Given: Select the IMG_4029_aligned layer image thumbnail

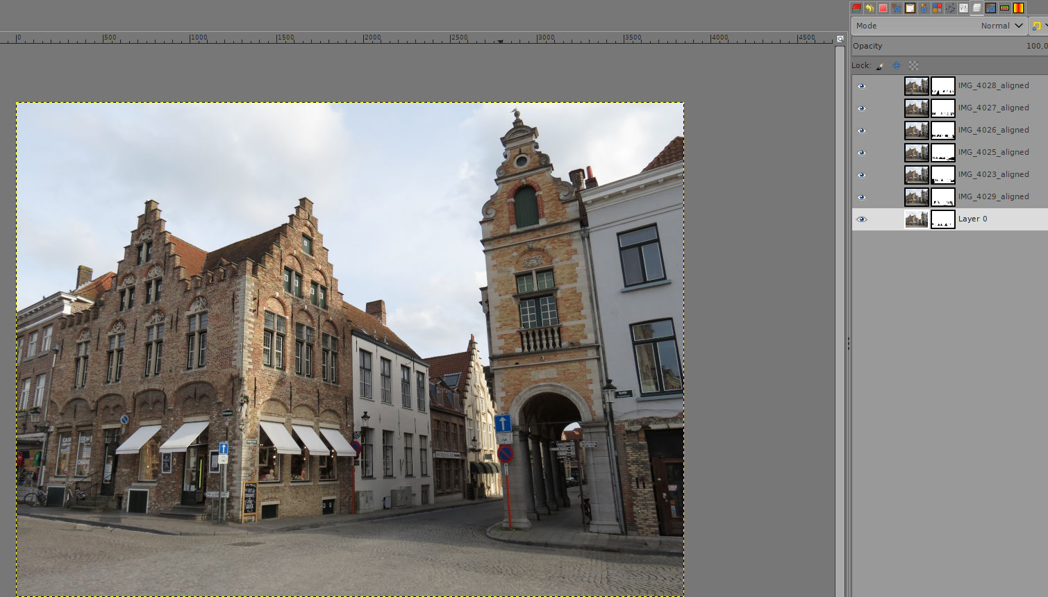Looking at the screenshot, I should pyautogui.click(x=916, y=197).
